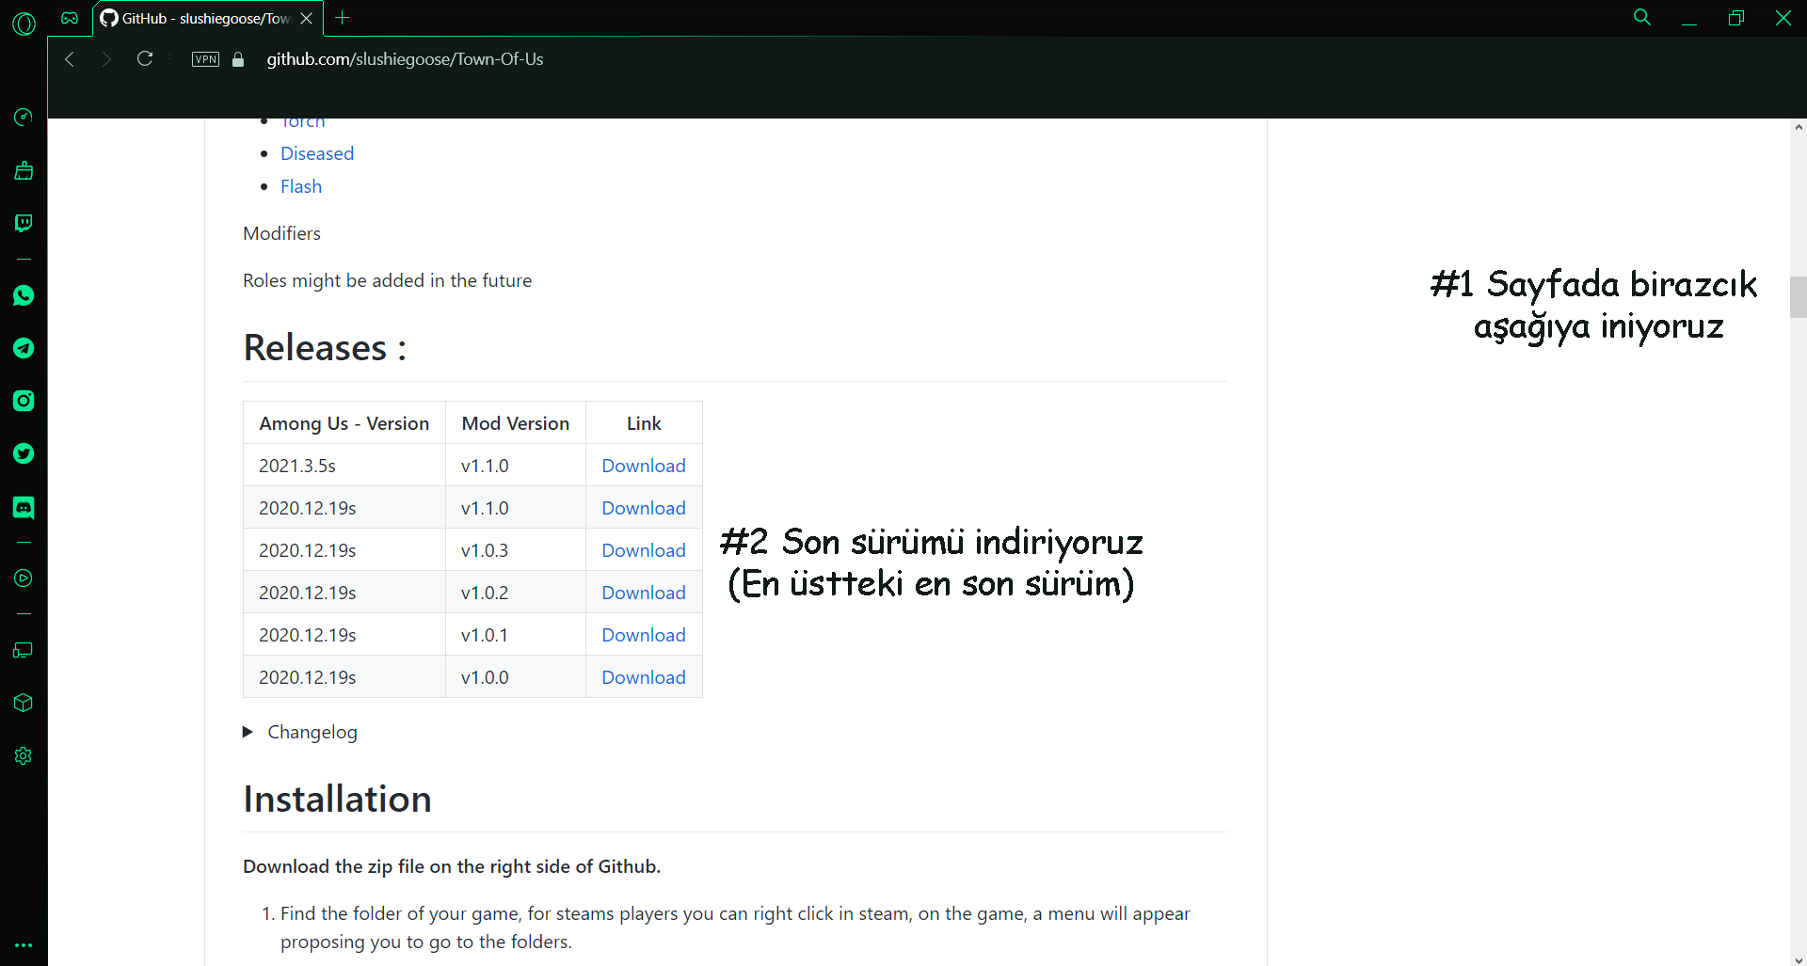Download mod v1.1.0 for 2020.12.19s
This screenshot has height=966, width=1807.
(644, 508)
